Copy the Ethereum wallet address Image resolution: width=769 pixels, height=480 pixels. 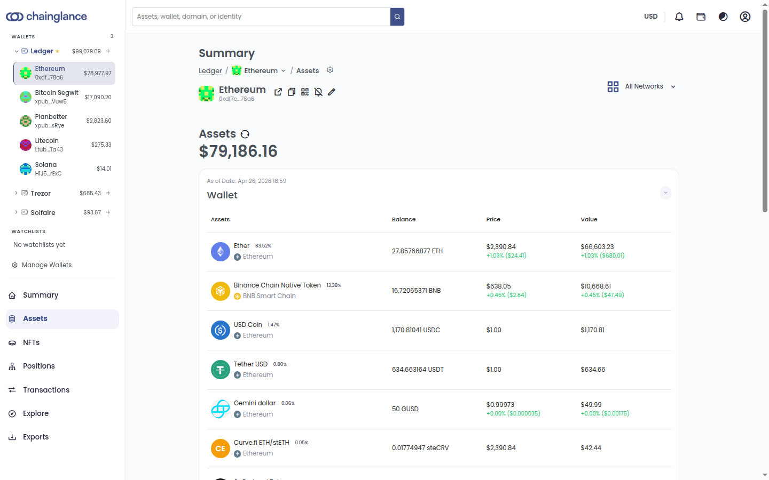click(292, 92)
